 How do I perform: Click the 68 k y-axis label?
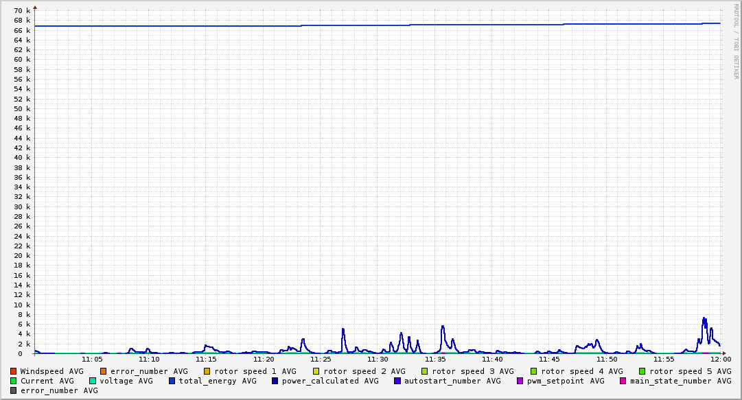click(x=23, y=21)
